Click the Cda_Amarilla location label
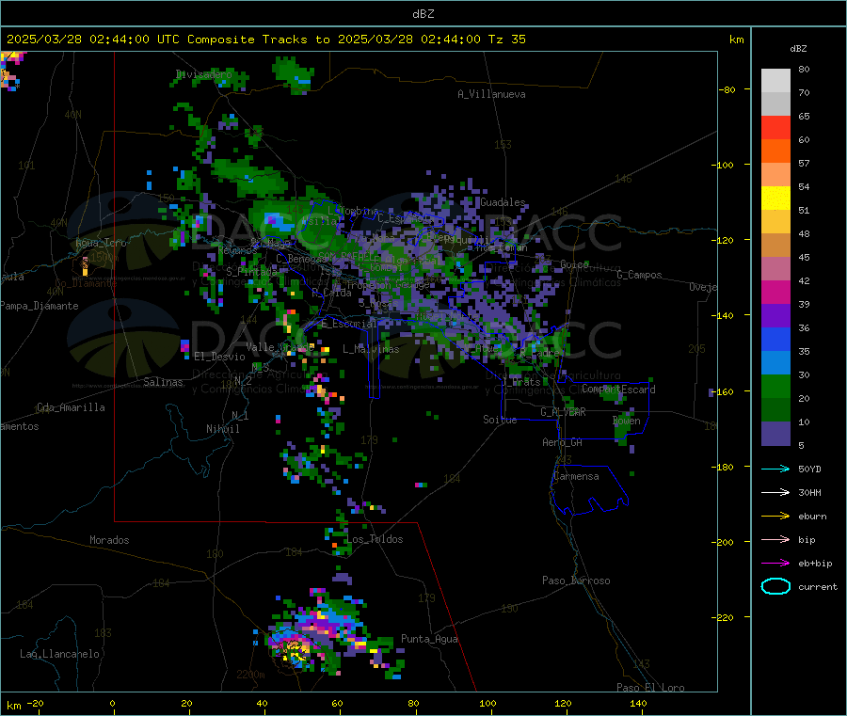Screen dimensions: 847x716 (x=71, y=407)
